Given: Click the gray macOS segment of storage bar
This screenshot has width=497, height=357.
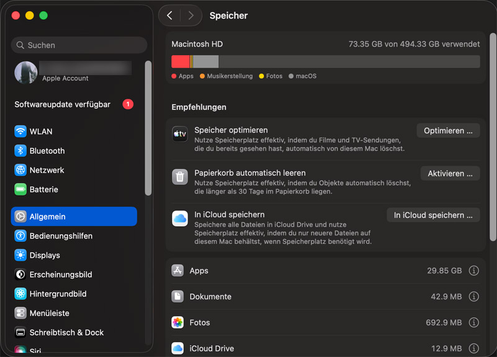Looking at the screenshot, I should click(x=206, y=61).
